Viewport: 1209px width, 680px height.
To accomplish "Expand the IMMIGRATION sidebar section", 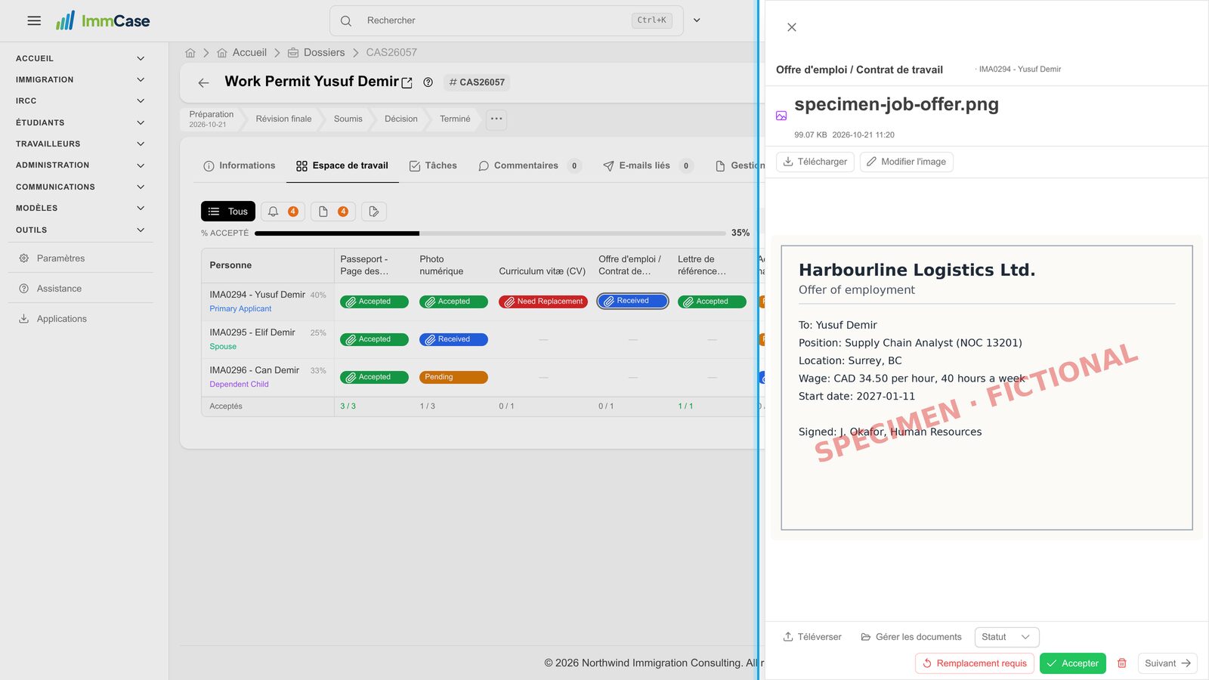I will tap(80, 79).
